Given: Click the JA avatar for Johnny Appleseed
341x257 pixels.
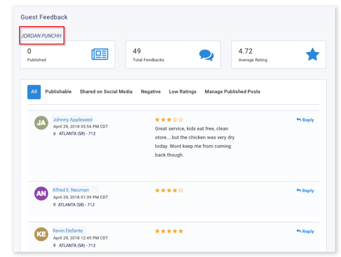Looking at the screenshot, I should [41, 123].
